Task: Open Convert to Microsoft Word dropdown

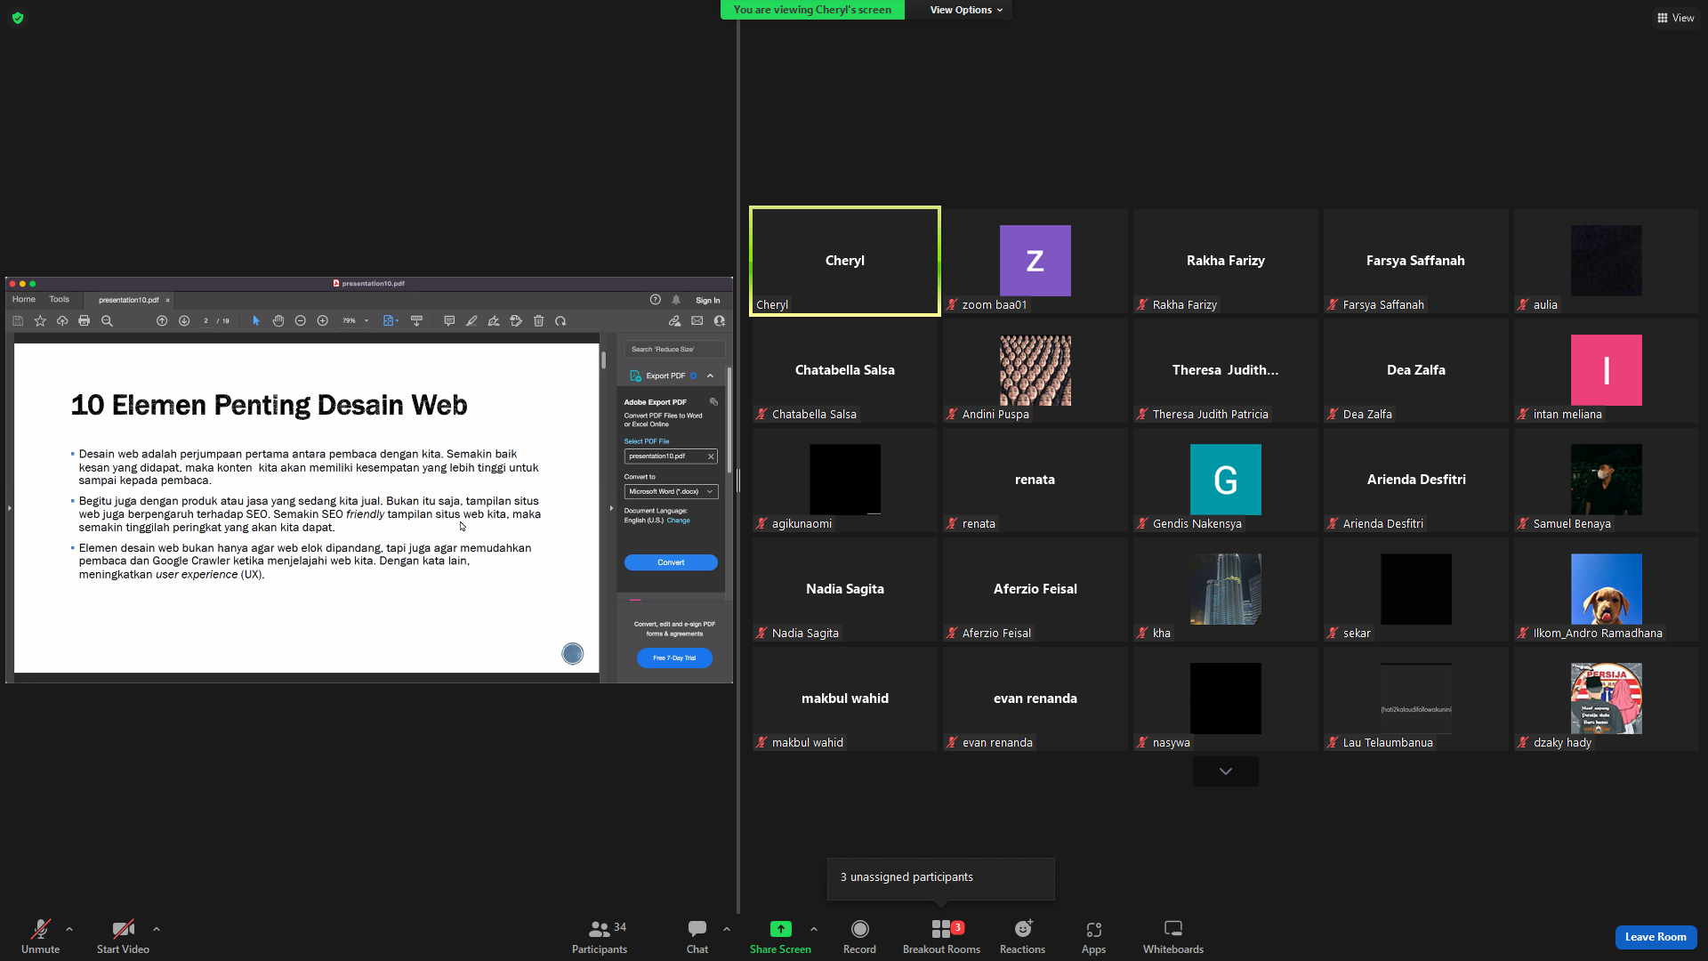Action: click(671, 492)
